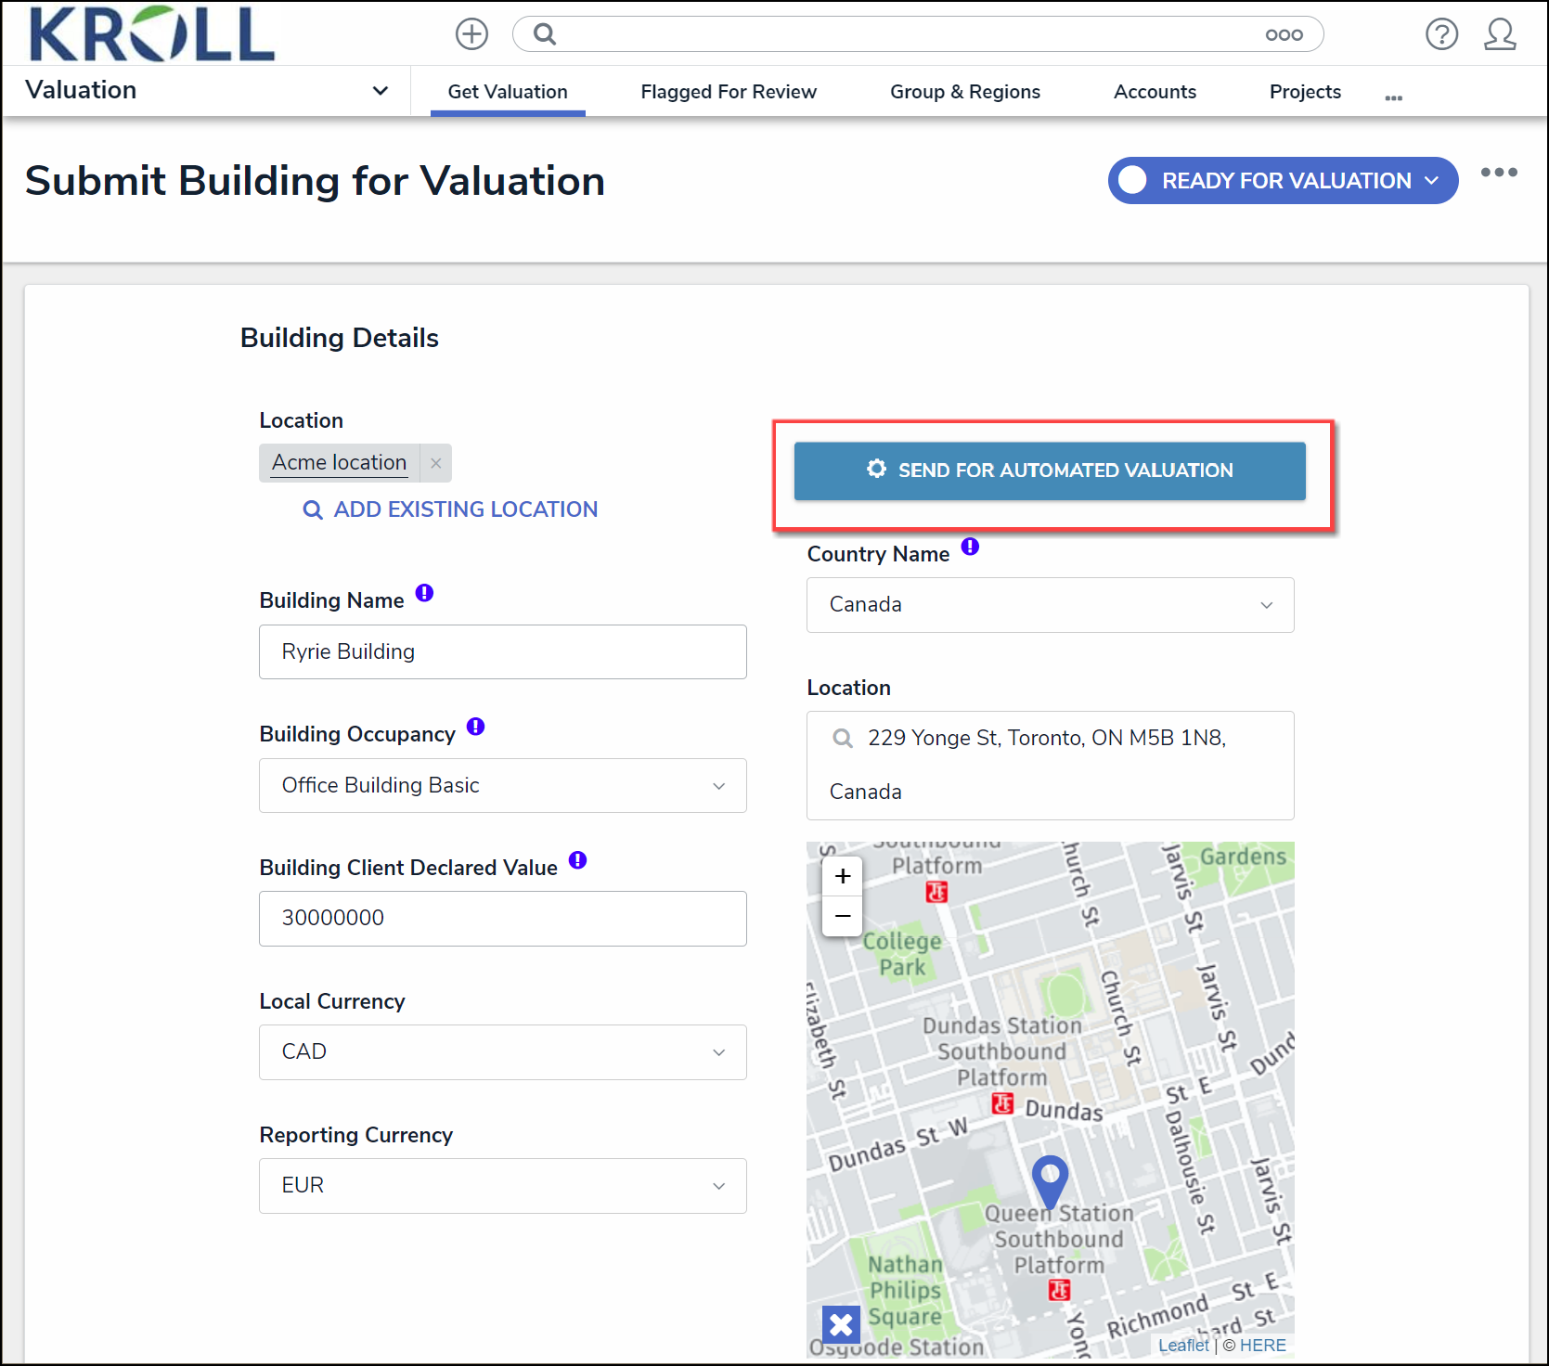Open the navigation overflow ellipsis after Projects
1549x1366 pixels.
tap(1393, 97)
